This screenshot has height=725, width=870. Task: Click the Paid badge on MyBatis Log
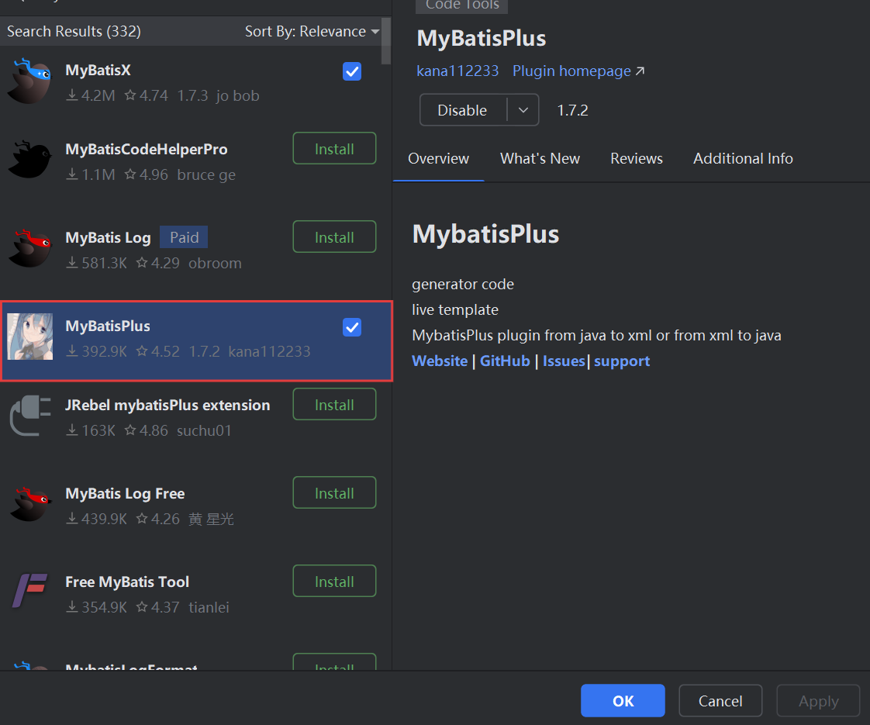coord(185,237)
